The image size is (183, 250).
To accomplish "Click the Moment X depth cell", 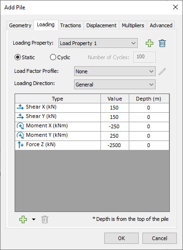I will click(149, 126).
